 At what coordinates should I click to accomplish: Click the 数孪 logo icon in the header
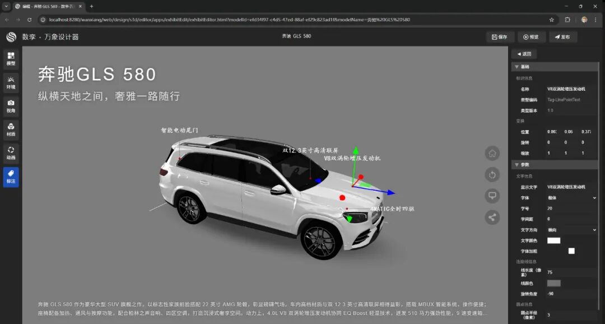pos(11,37)
